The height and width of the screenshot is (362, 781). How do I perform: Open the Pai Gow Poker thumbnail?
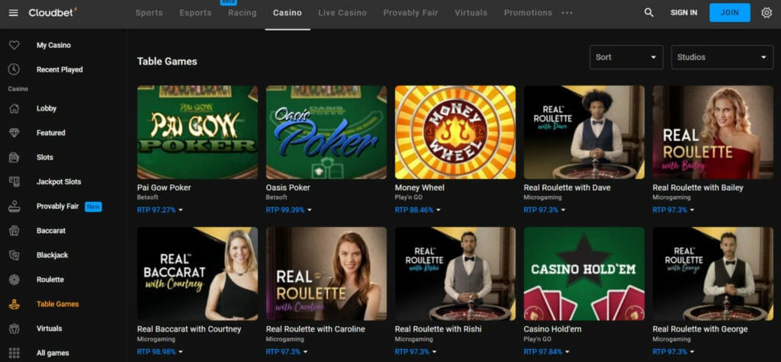click(198, 132)
